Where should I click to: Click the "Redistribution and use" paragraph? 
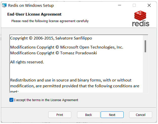click(x=71, y=80)
